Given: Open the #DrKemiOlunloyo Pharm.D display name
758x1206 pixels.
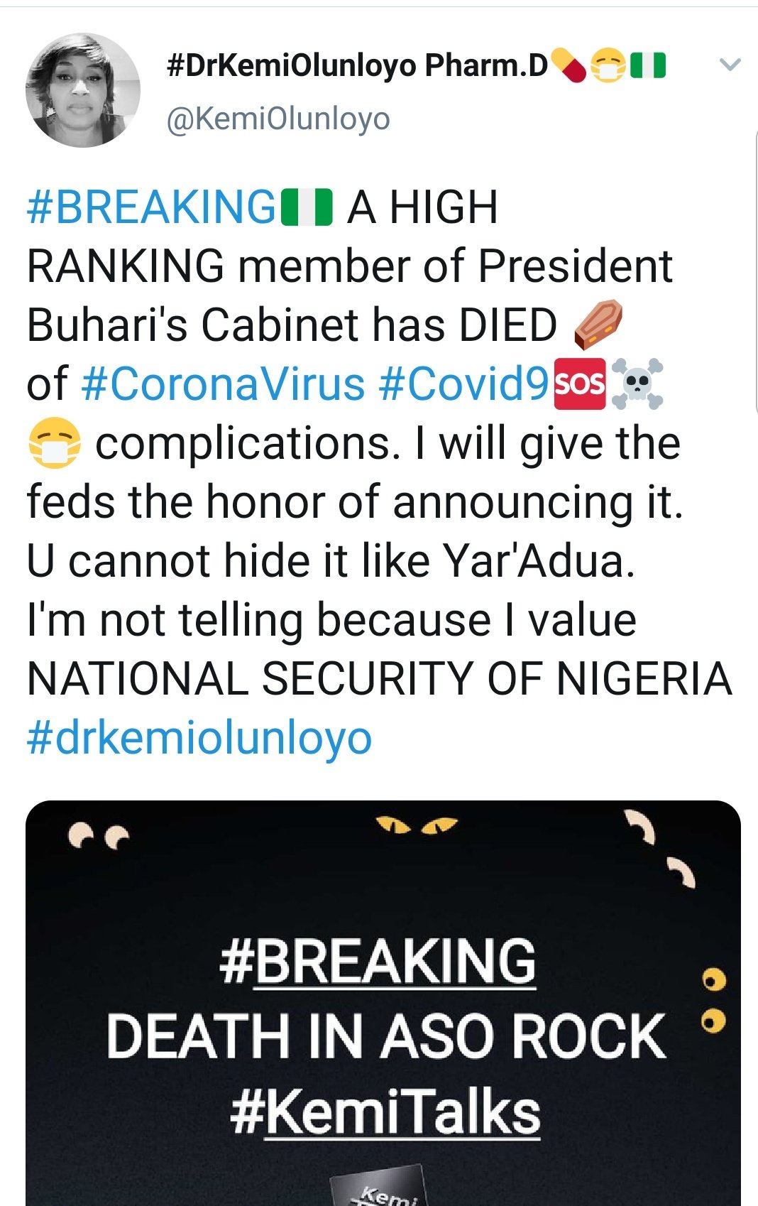Looking at the screenshot, I should coord(357,65).
